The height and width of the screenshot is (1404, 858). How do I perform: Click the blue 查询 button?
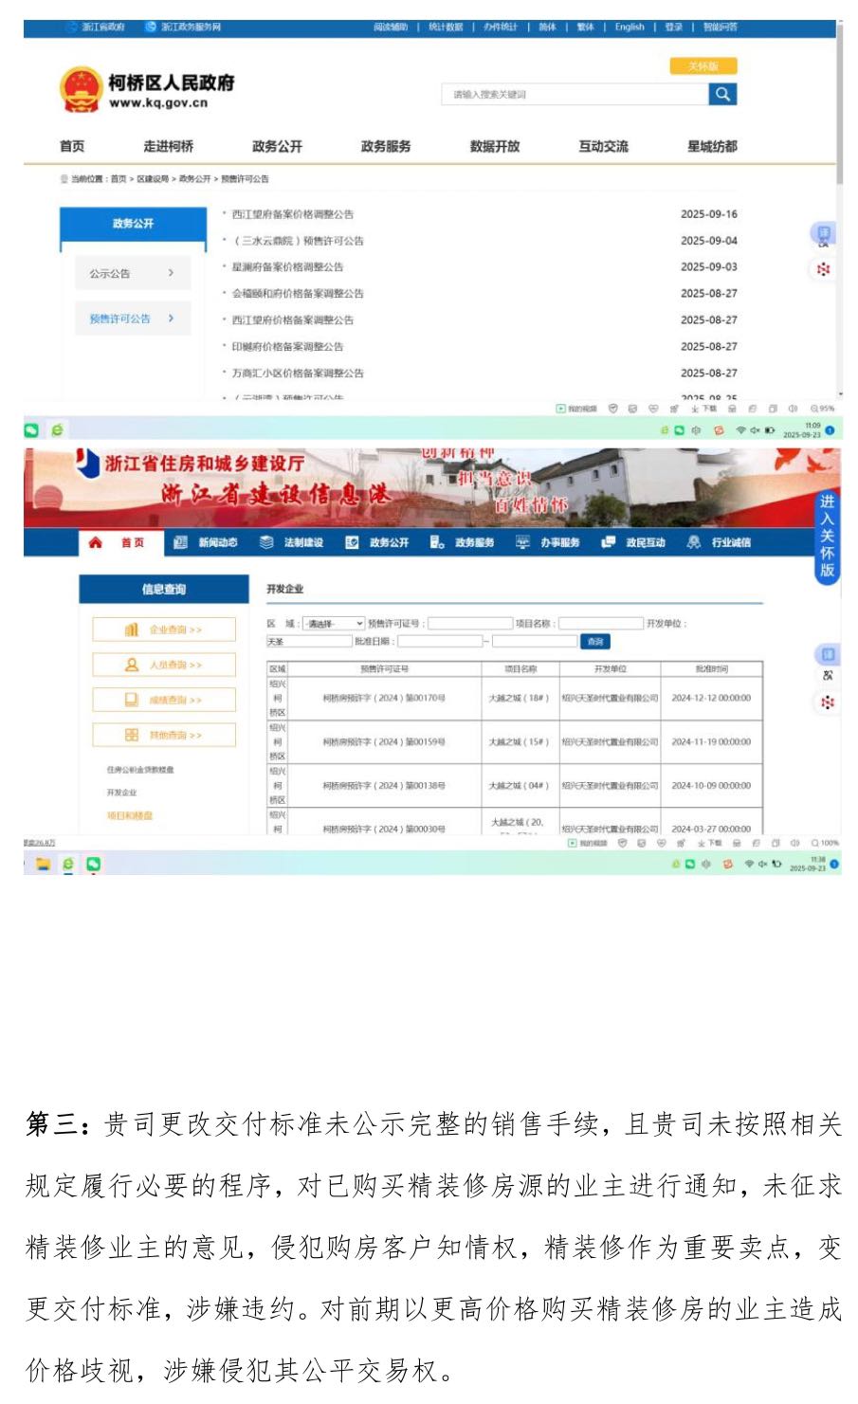pos(595,642)
